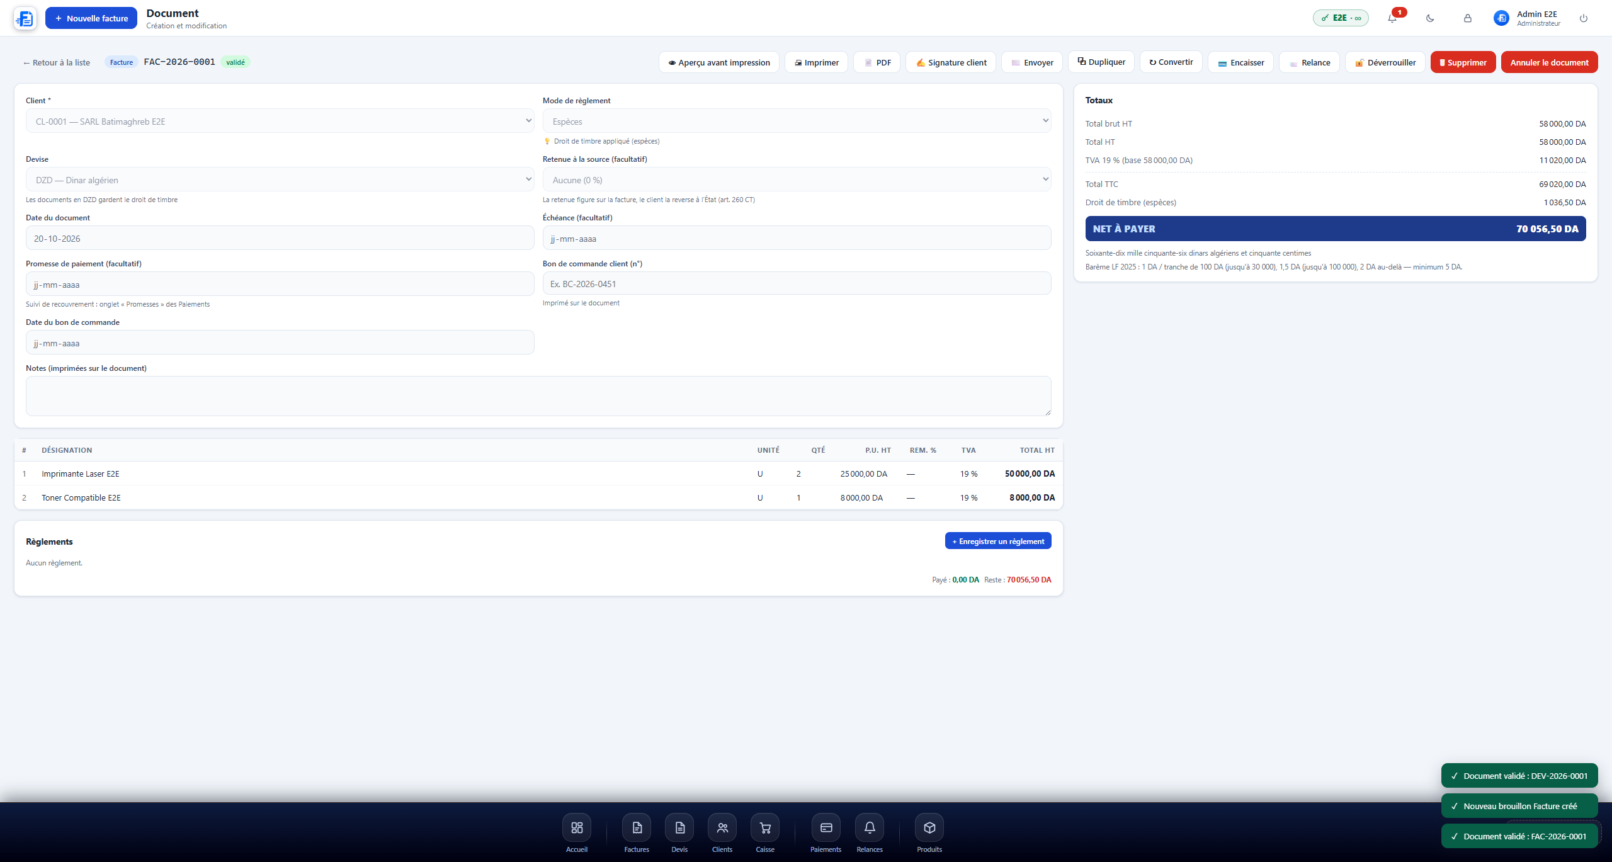This screenshot has width=1612, height=862.
Task: Open Produits in bottom dock
Action: pyautogui.click(x=929, y=833)
